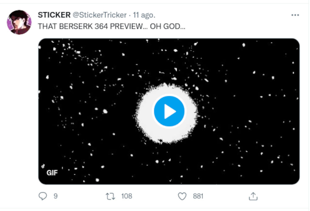Image resolution: width=310 pixels, height=211 pixels.
Task: Click the 108 retweets count
Action: tap(126, 196)
